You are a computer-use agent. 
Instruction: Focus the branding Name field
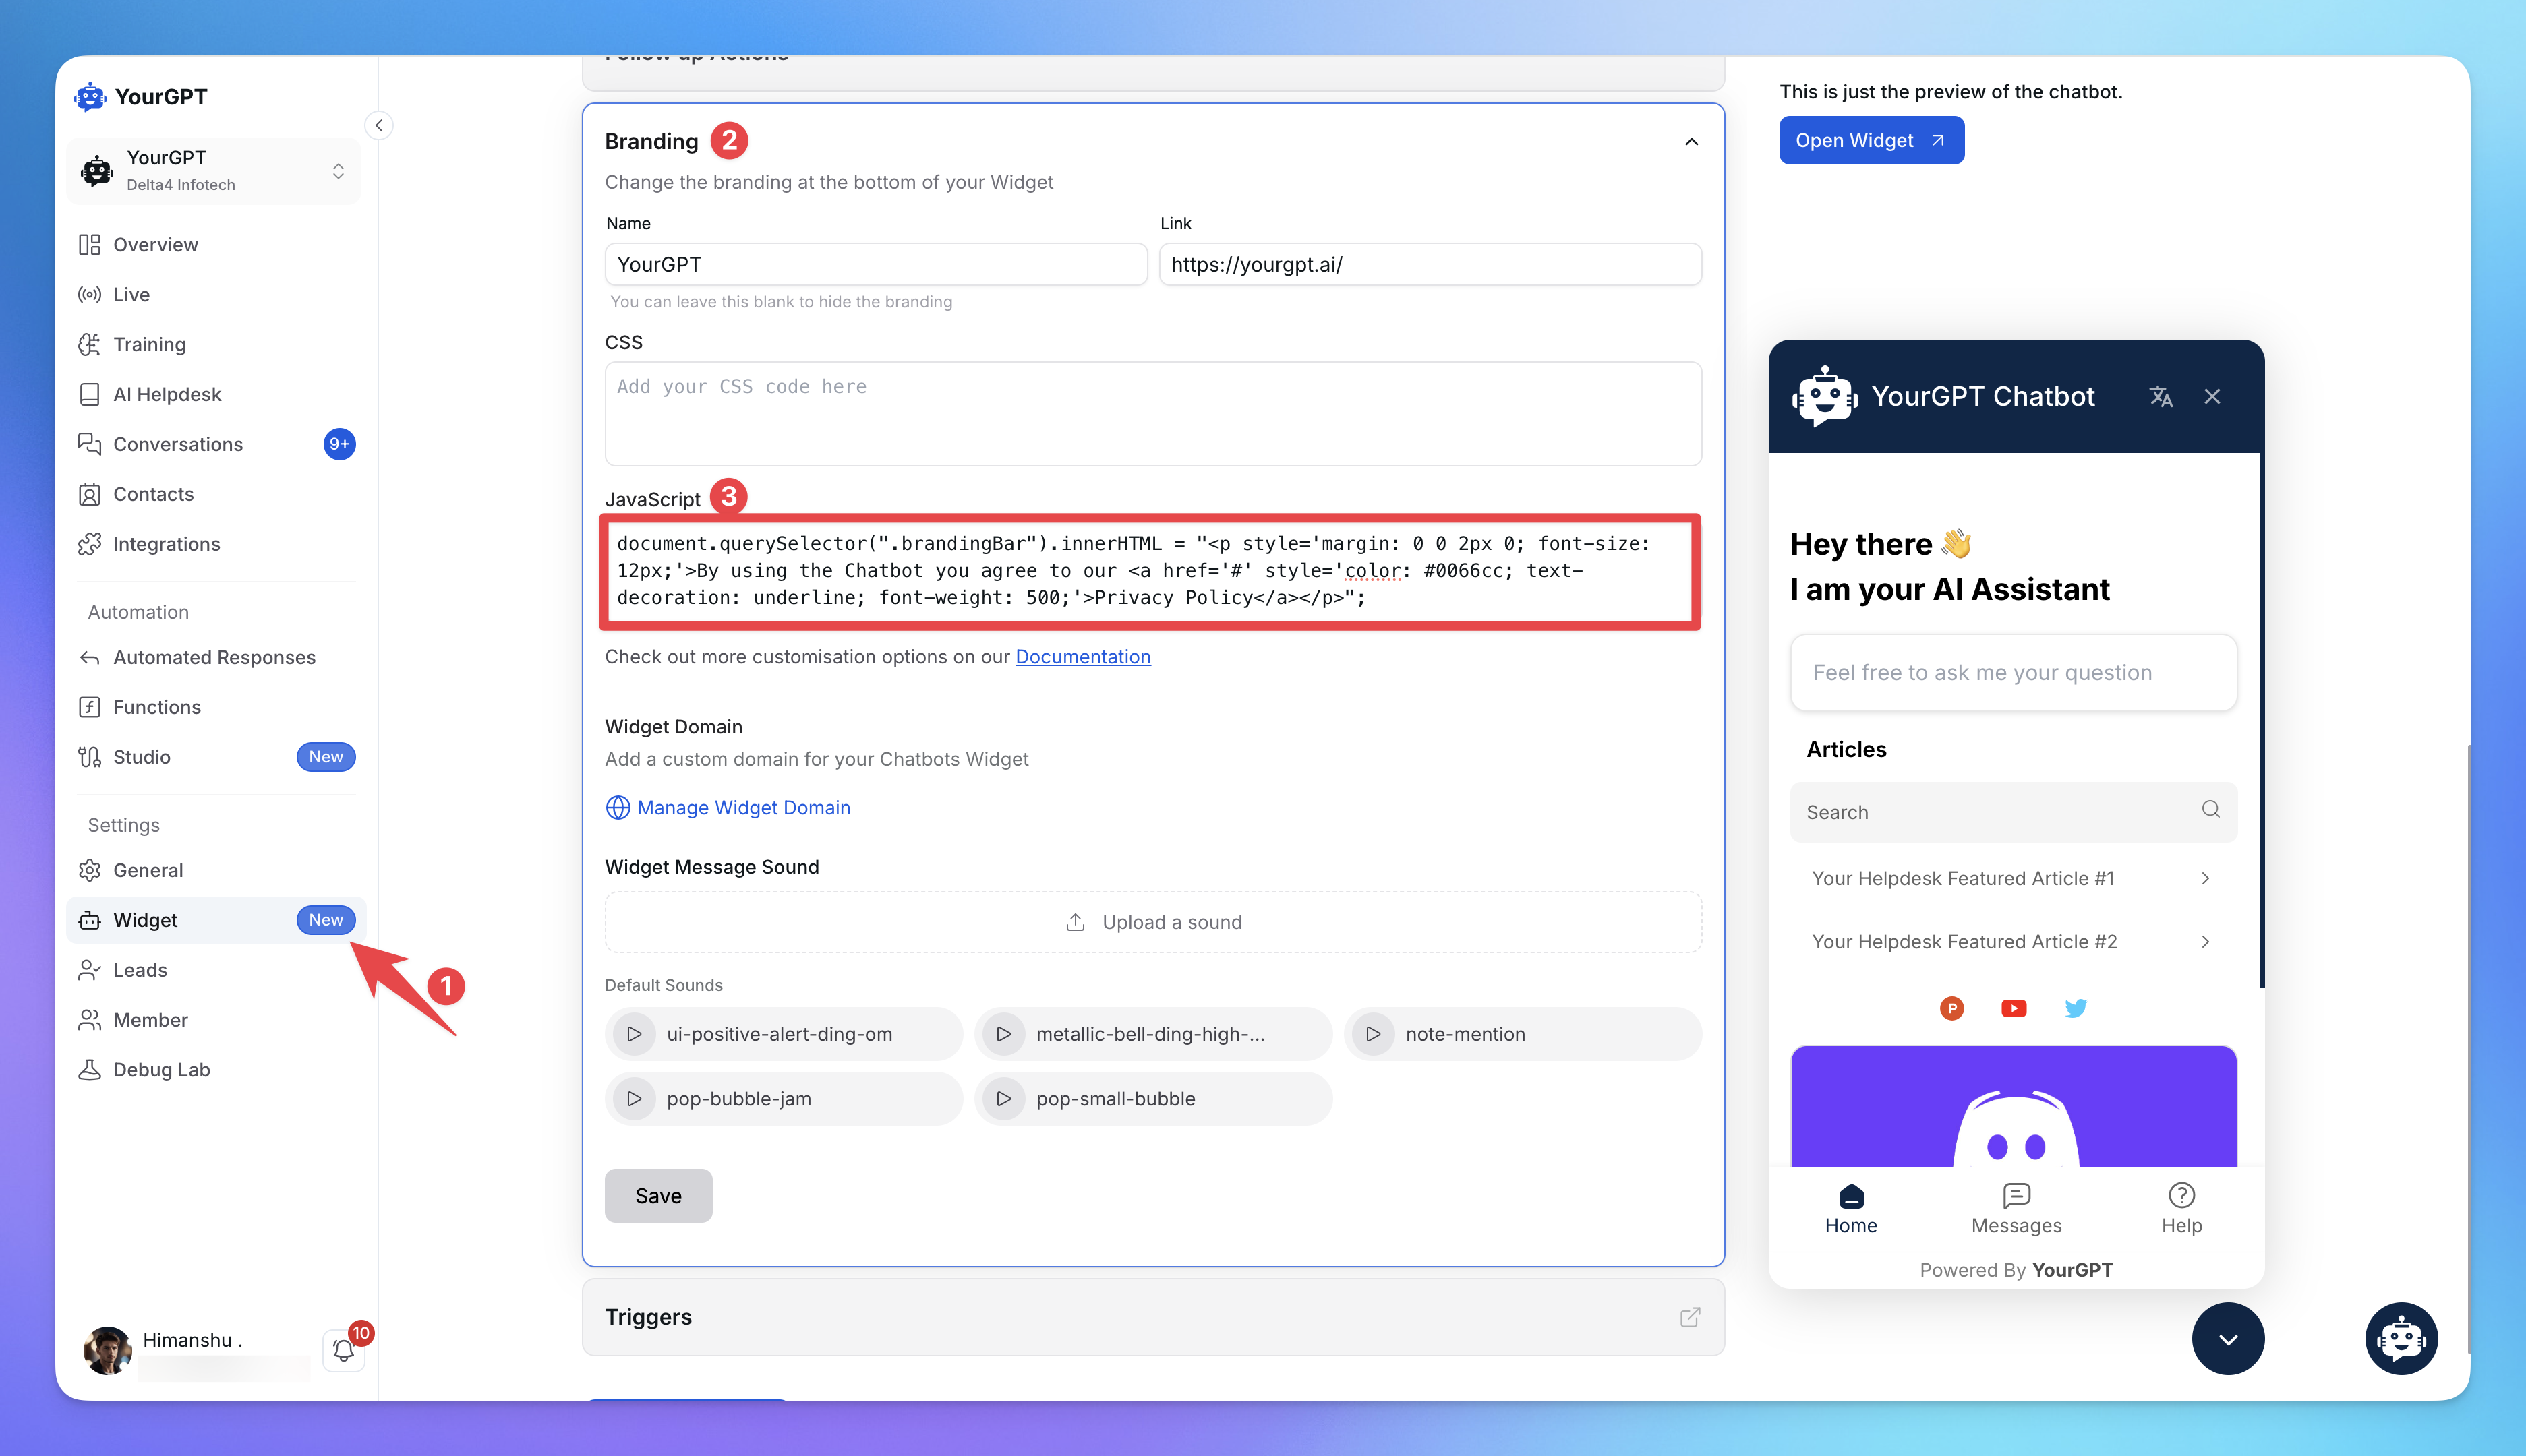[875, 265]
